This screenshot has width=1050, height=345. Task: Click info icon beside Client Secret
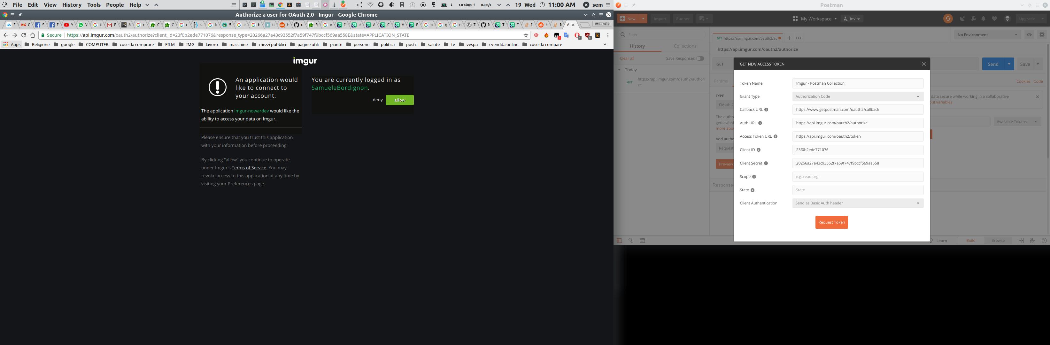[766, 163]
